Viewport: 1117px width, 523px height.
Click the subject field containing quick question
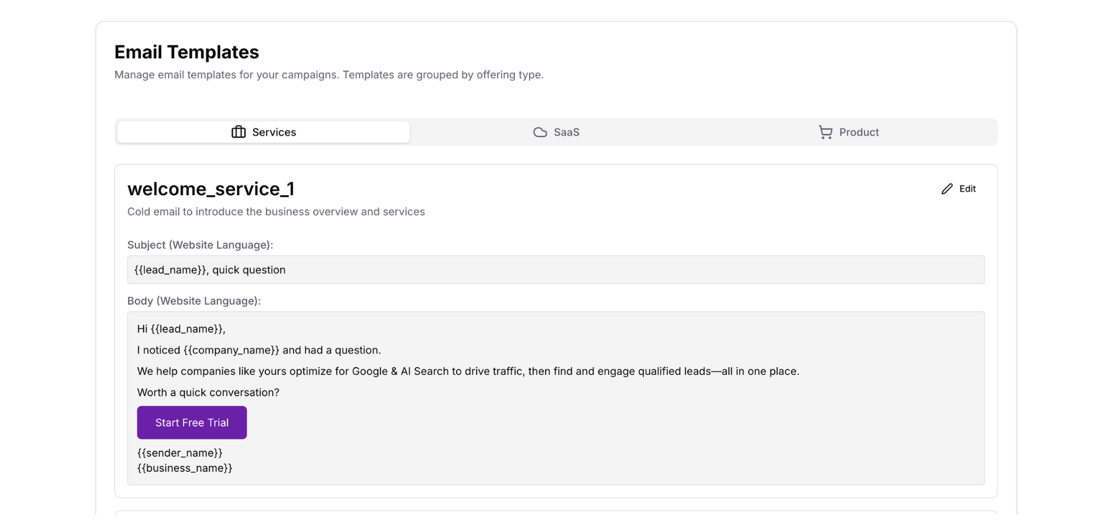556,270
